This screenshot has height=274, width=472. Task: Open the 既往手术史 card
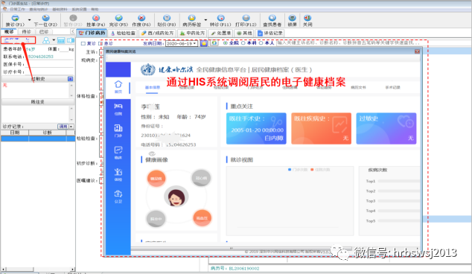coord(256,129)
